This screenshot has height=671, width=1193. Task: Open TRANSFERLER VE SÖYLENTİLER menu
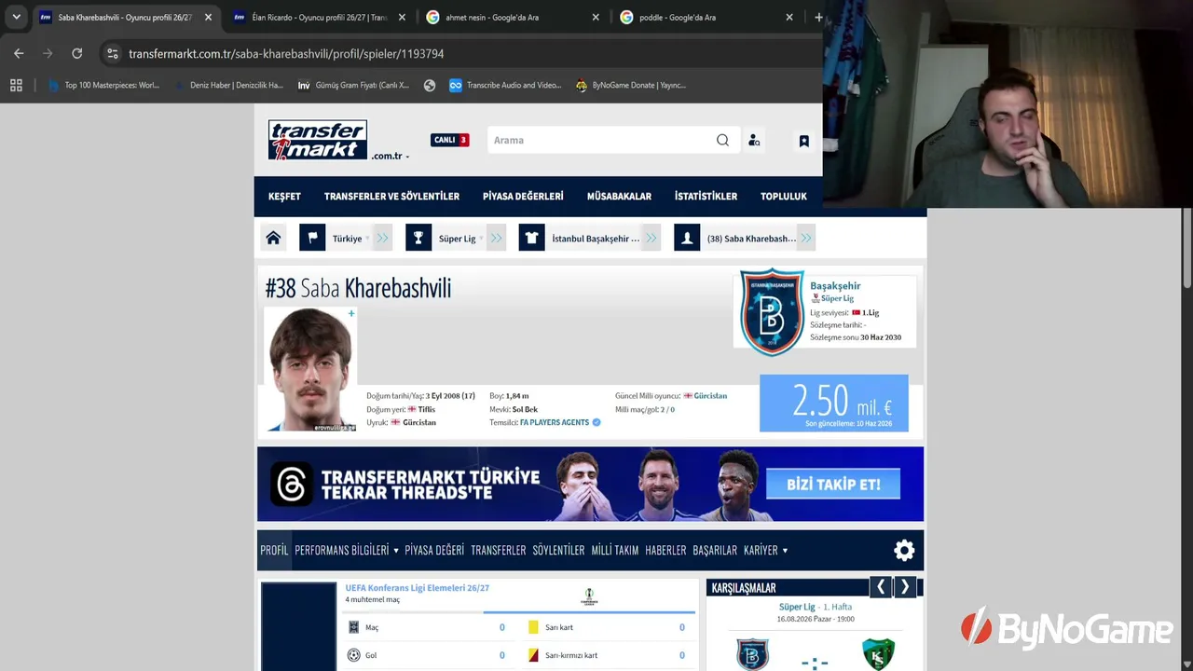pyautogui.click(x=391, y=197)
